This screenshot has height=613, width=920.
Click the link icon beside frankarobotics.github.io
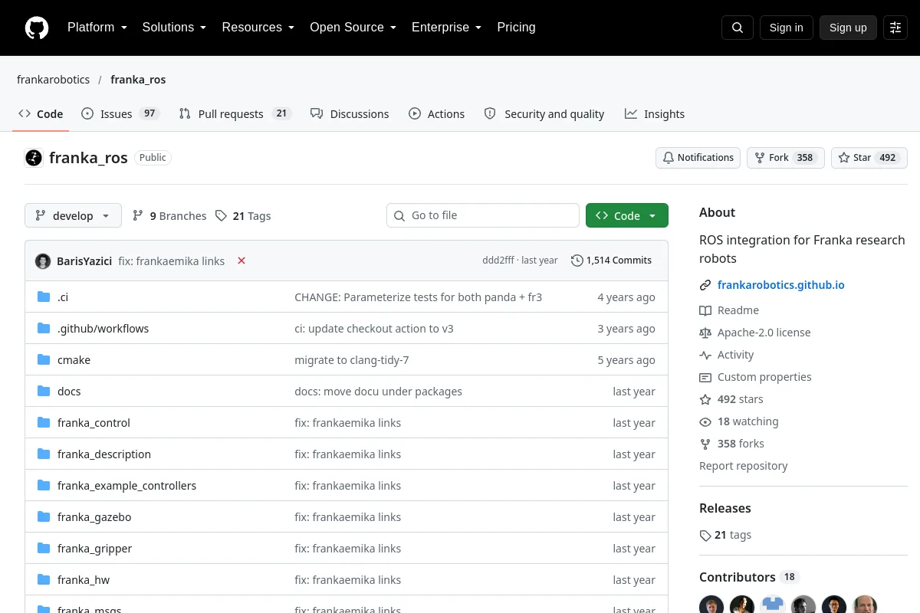click(705, 285)
